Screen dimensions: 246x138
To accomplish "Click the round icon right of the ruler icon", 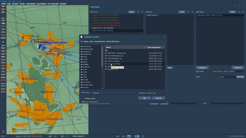I will 143,136.
